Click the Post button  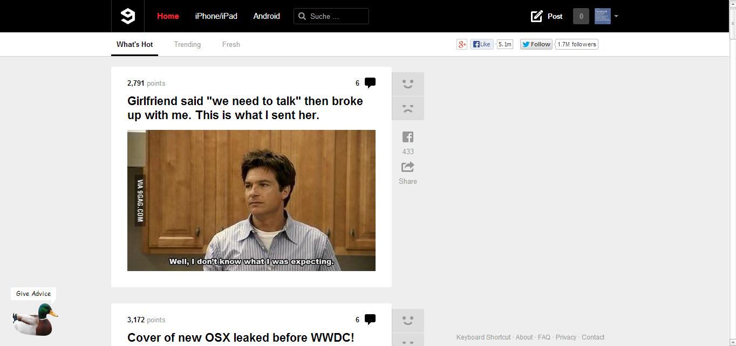[x=547, y=16]
